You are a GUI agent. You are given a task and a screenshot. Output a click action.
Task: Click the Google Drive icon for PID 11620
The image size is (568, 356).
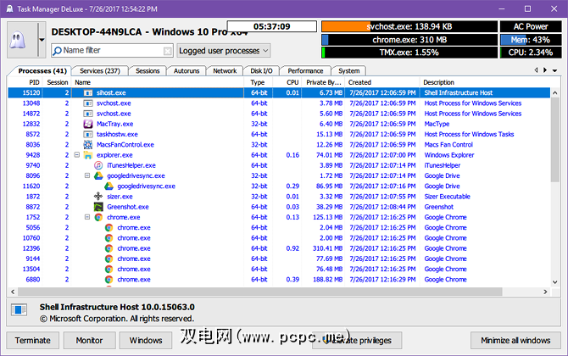tap(109, 186)
